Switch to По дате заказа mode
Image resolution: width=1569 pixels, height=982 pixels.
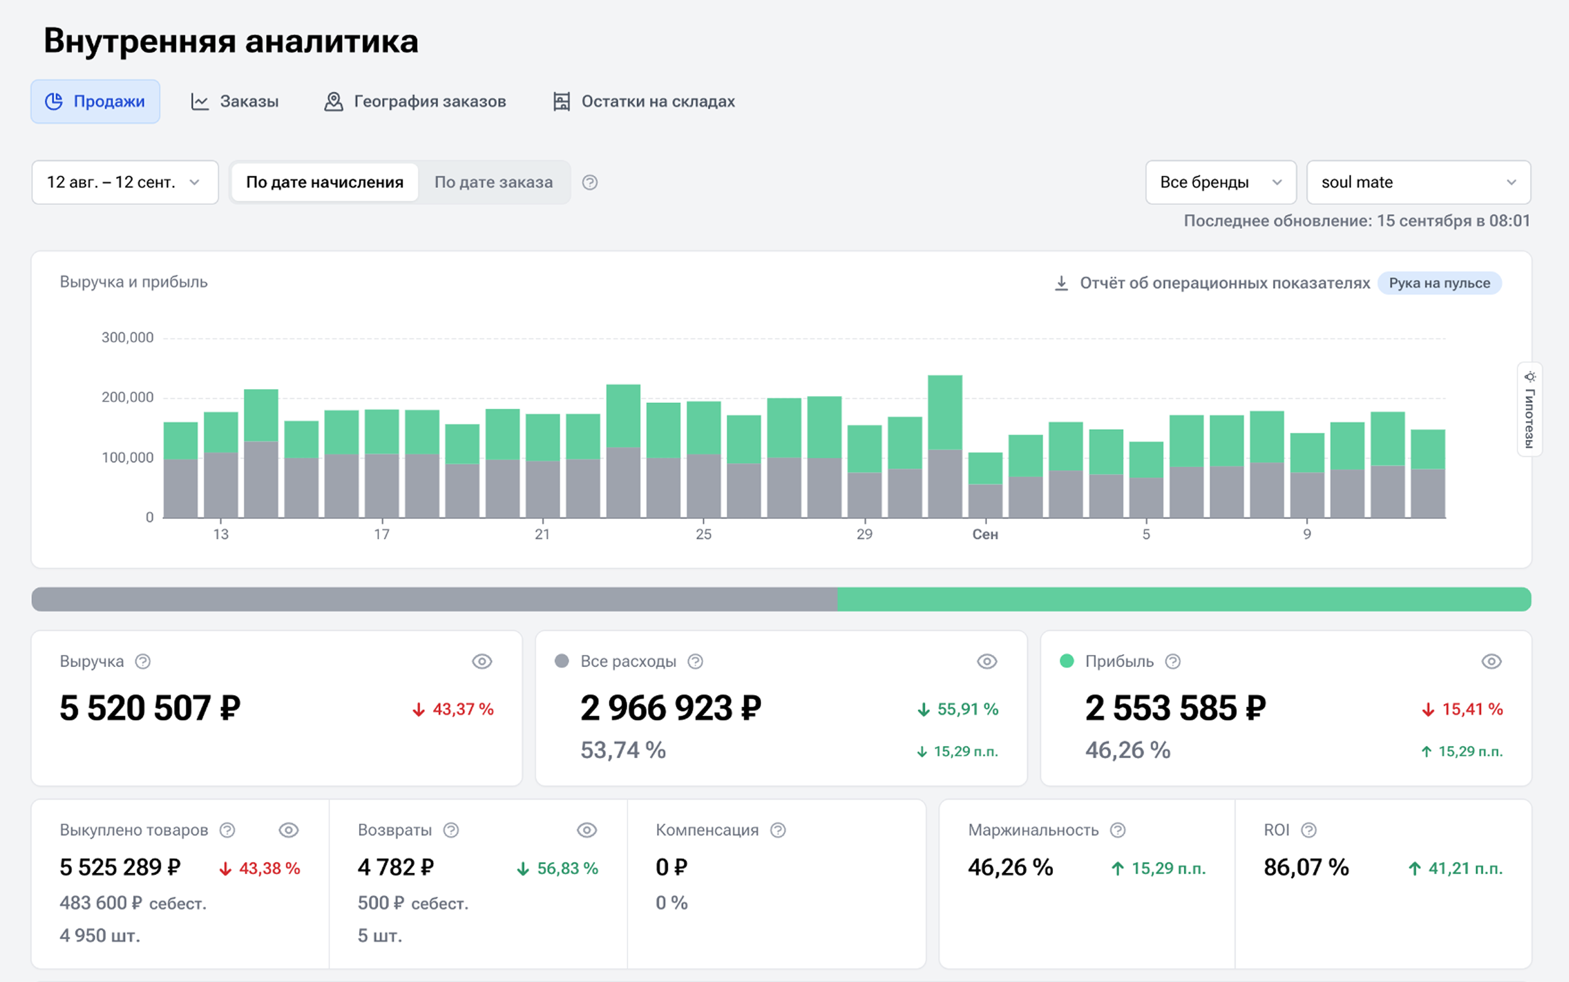[x=494, y=182]
